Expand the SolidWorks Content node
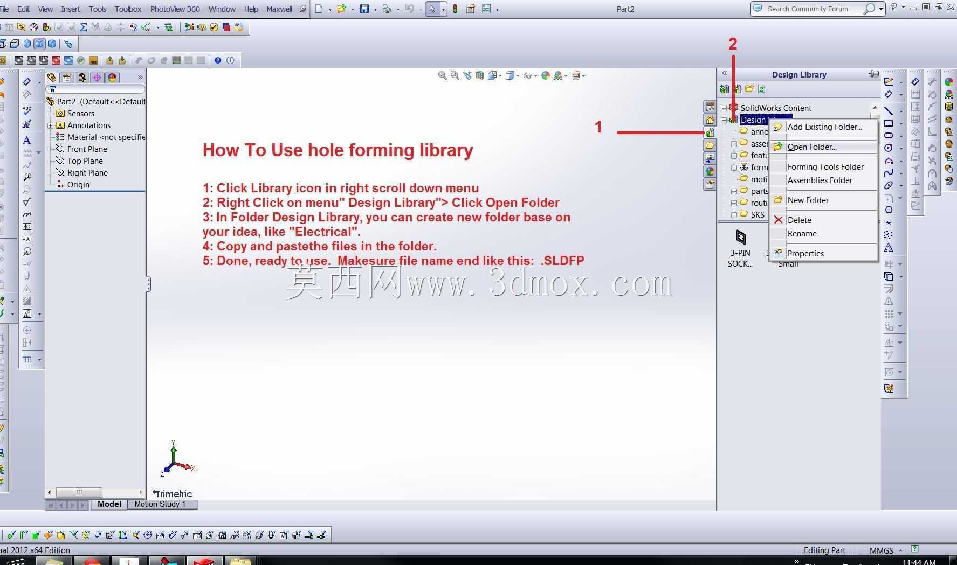The height and width of the screenshot is (565, 957). tap(724, 108)
